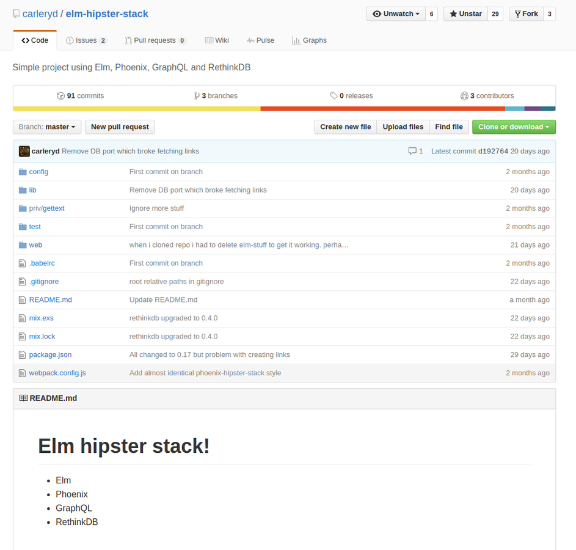
Task: Click the branches git icon
Action: [x=197, y=96]
